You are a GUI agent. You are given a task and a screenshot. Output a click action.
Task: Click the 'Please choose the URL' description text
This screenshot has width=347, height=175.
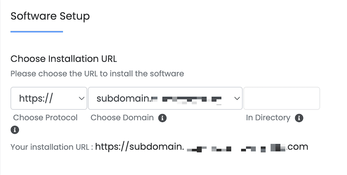(97, 74)
